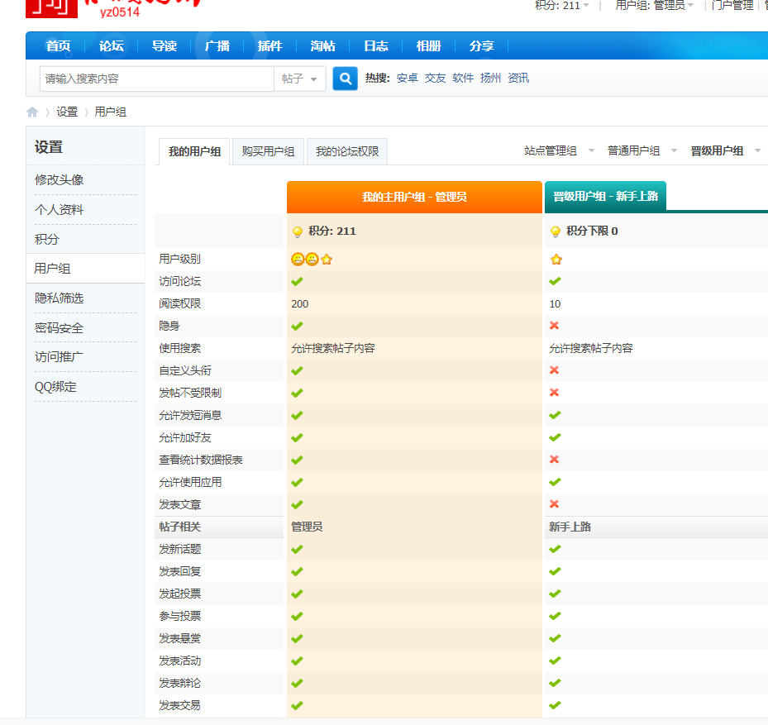Open 分享 in the navigation bar
The image size is (768, 725).
pyautogui.click(x=481, y=46)
